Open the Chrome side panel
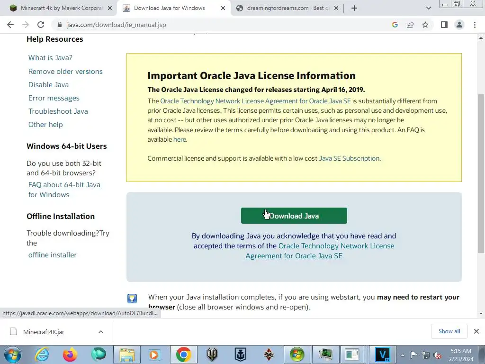The height and width of the screenshot is (364, 485). click(444, 25)
